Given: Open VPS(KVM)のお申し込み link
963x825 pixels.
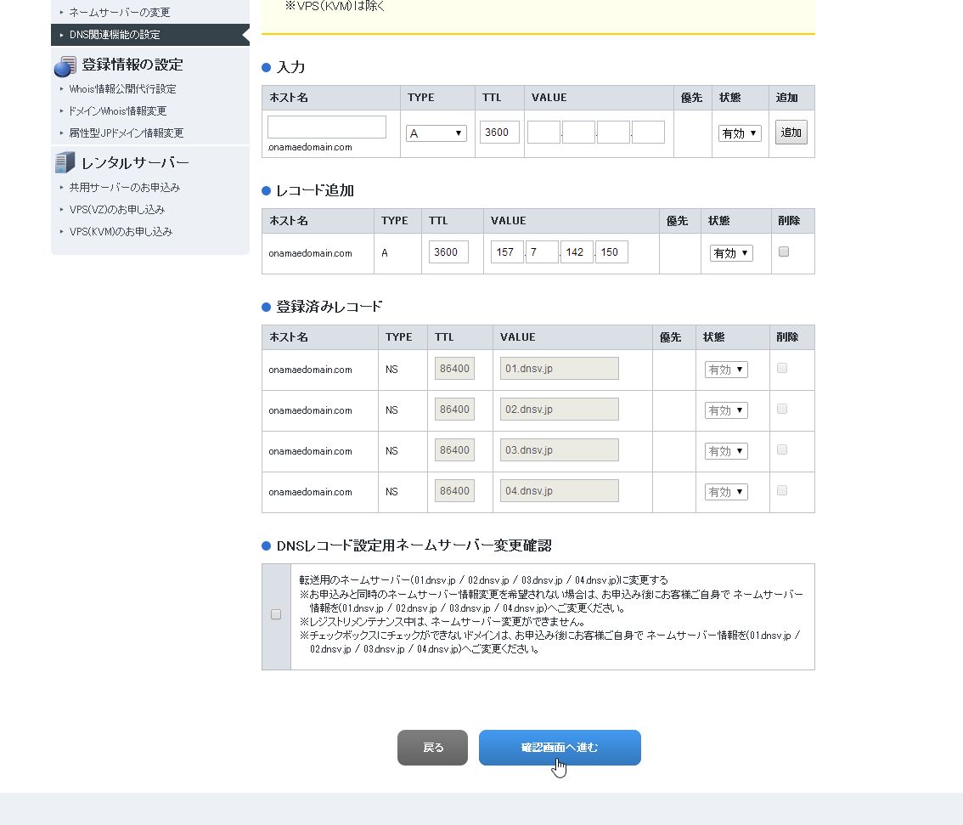Looking at the screenshot, I should click(121, 232).
